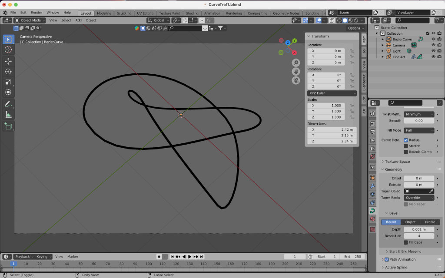The width and height of the screenshot is (445, 278).
Task: Enable the Fill Caps checkbox
Action: coord(406,242)
